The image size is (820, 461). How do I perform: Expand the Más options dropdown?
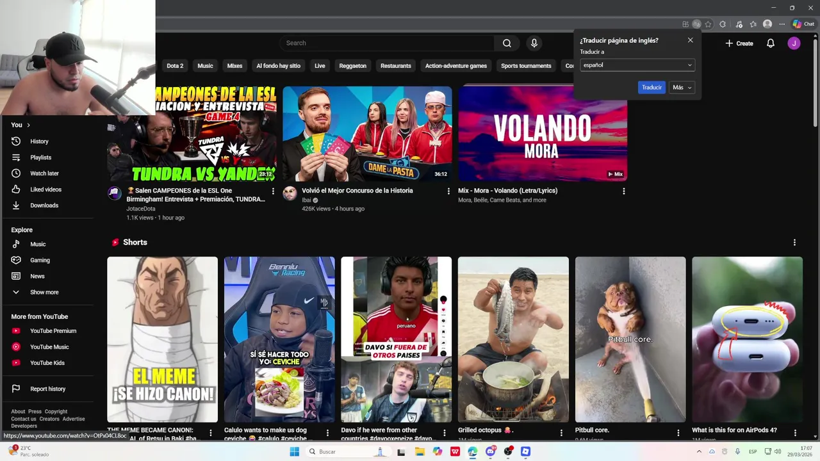pos(682,87)
